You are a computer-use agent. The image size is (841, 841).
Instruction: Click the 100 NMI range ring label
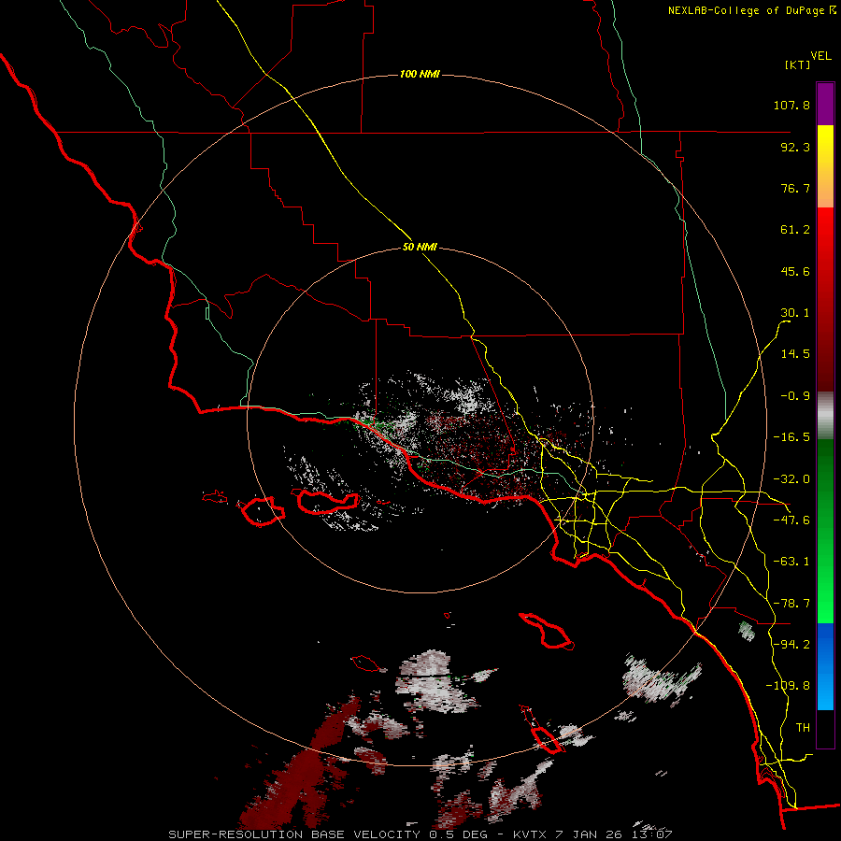coord(420,74)
